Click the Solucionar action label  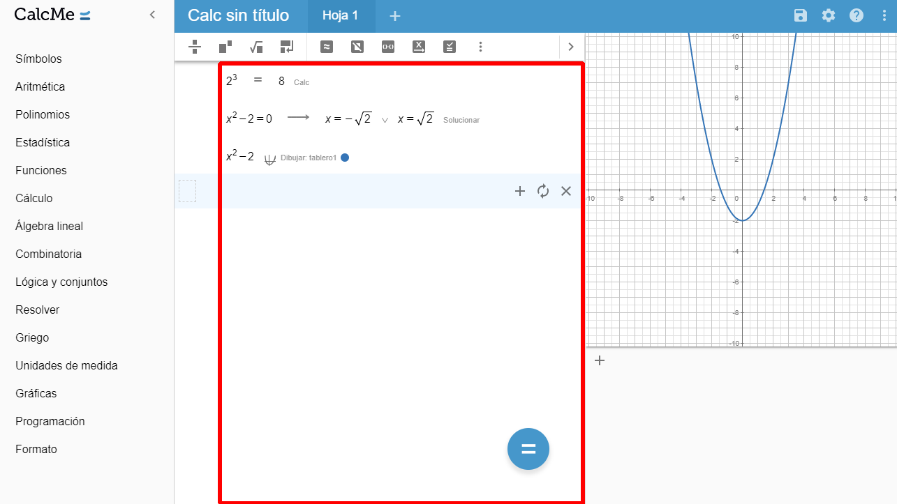tap(461, 120)
